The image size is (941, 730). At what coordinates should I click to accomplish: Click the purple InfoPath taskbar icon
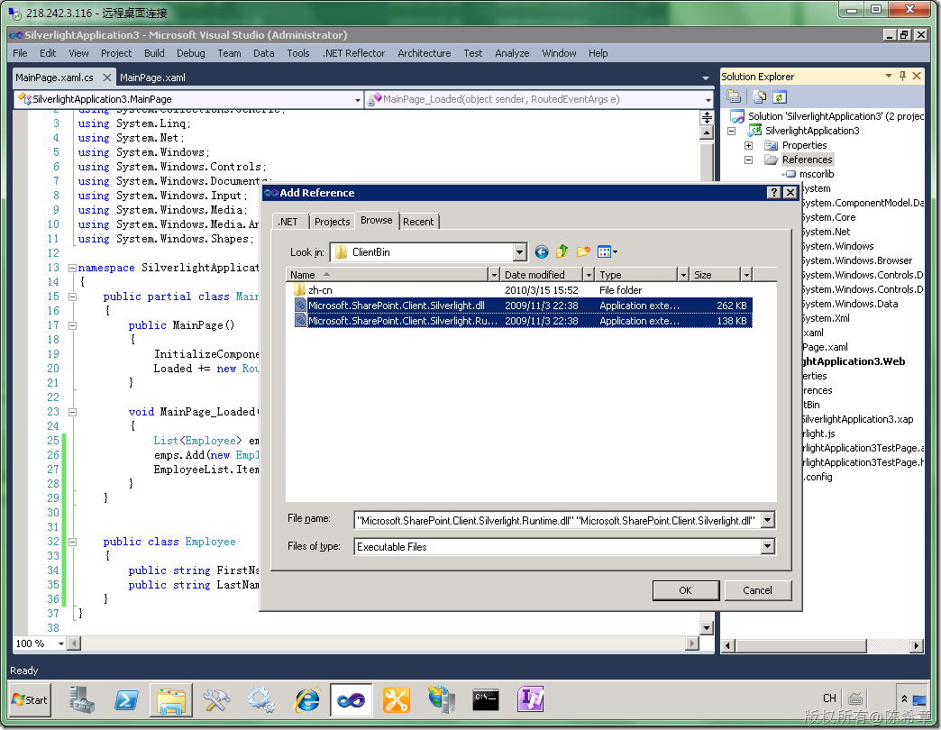[x=531, y=699]
